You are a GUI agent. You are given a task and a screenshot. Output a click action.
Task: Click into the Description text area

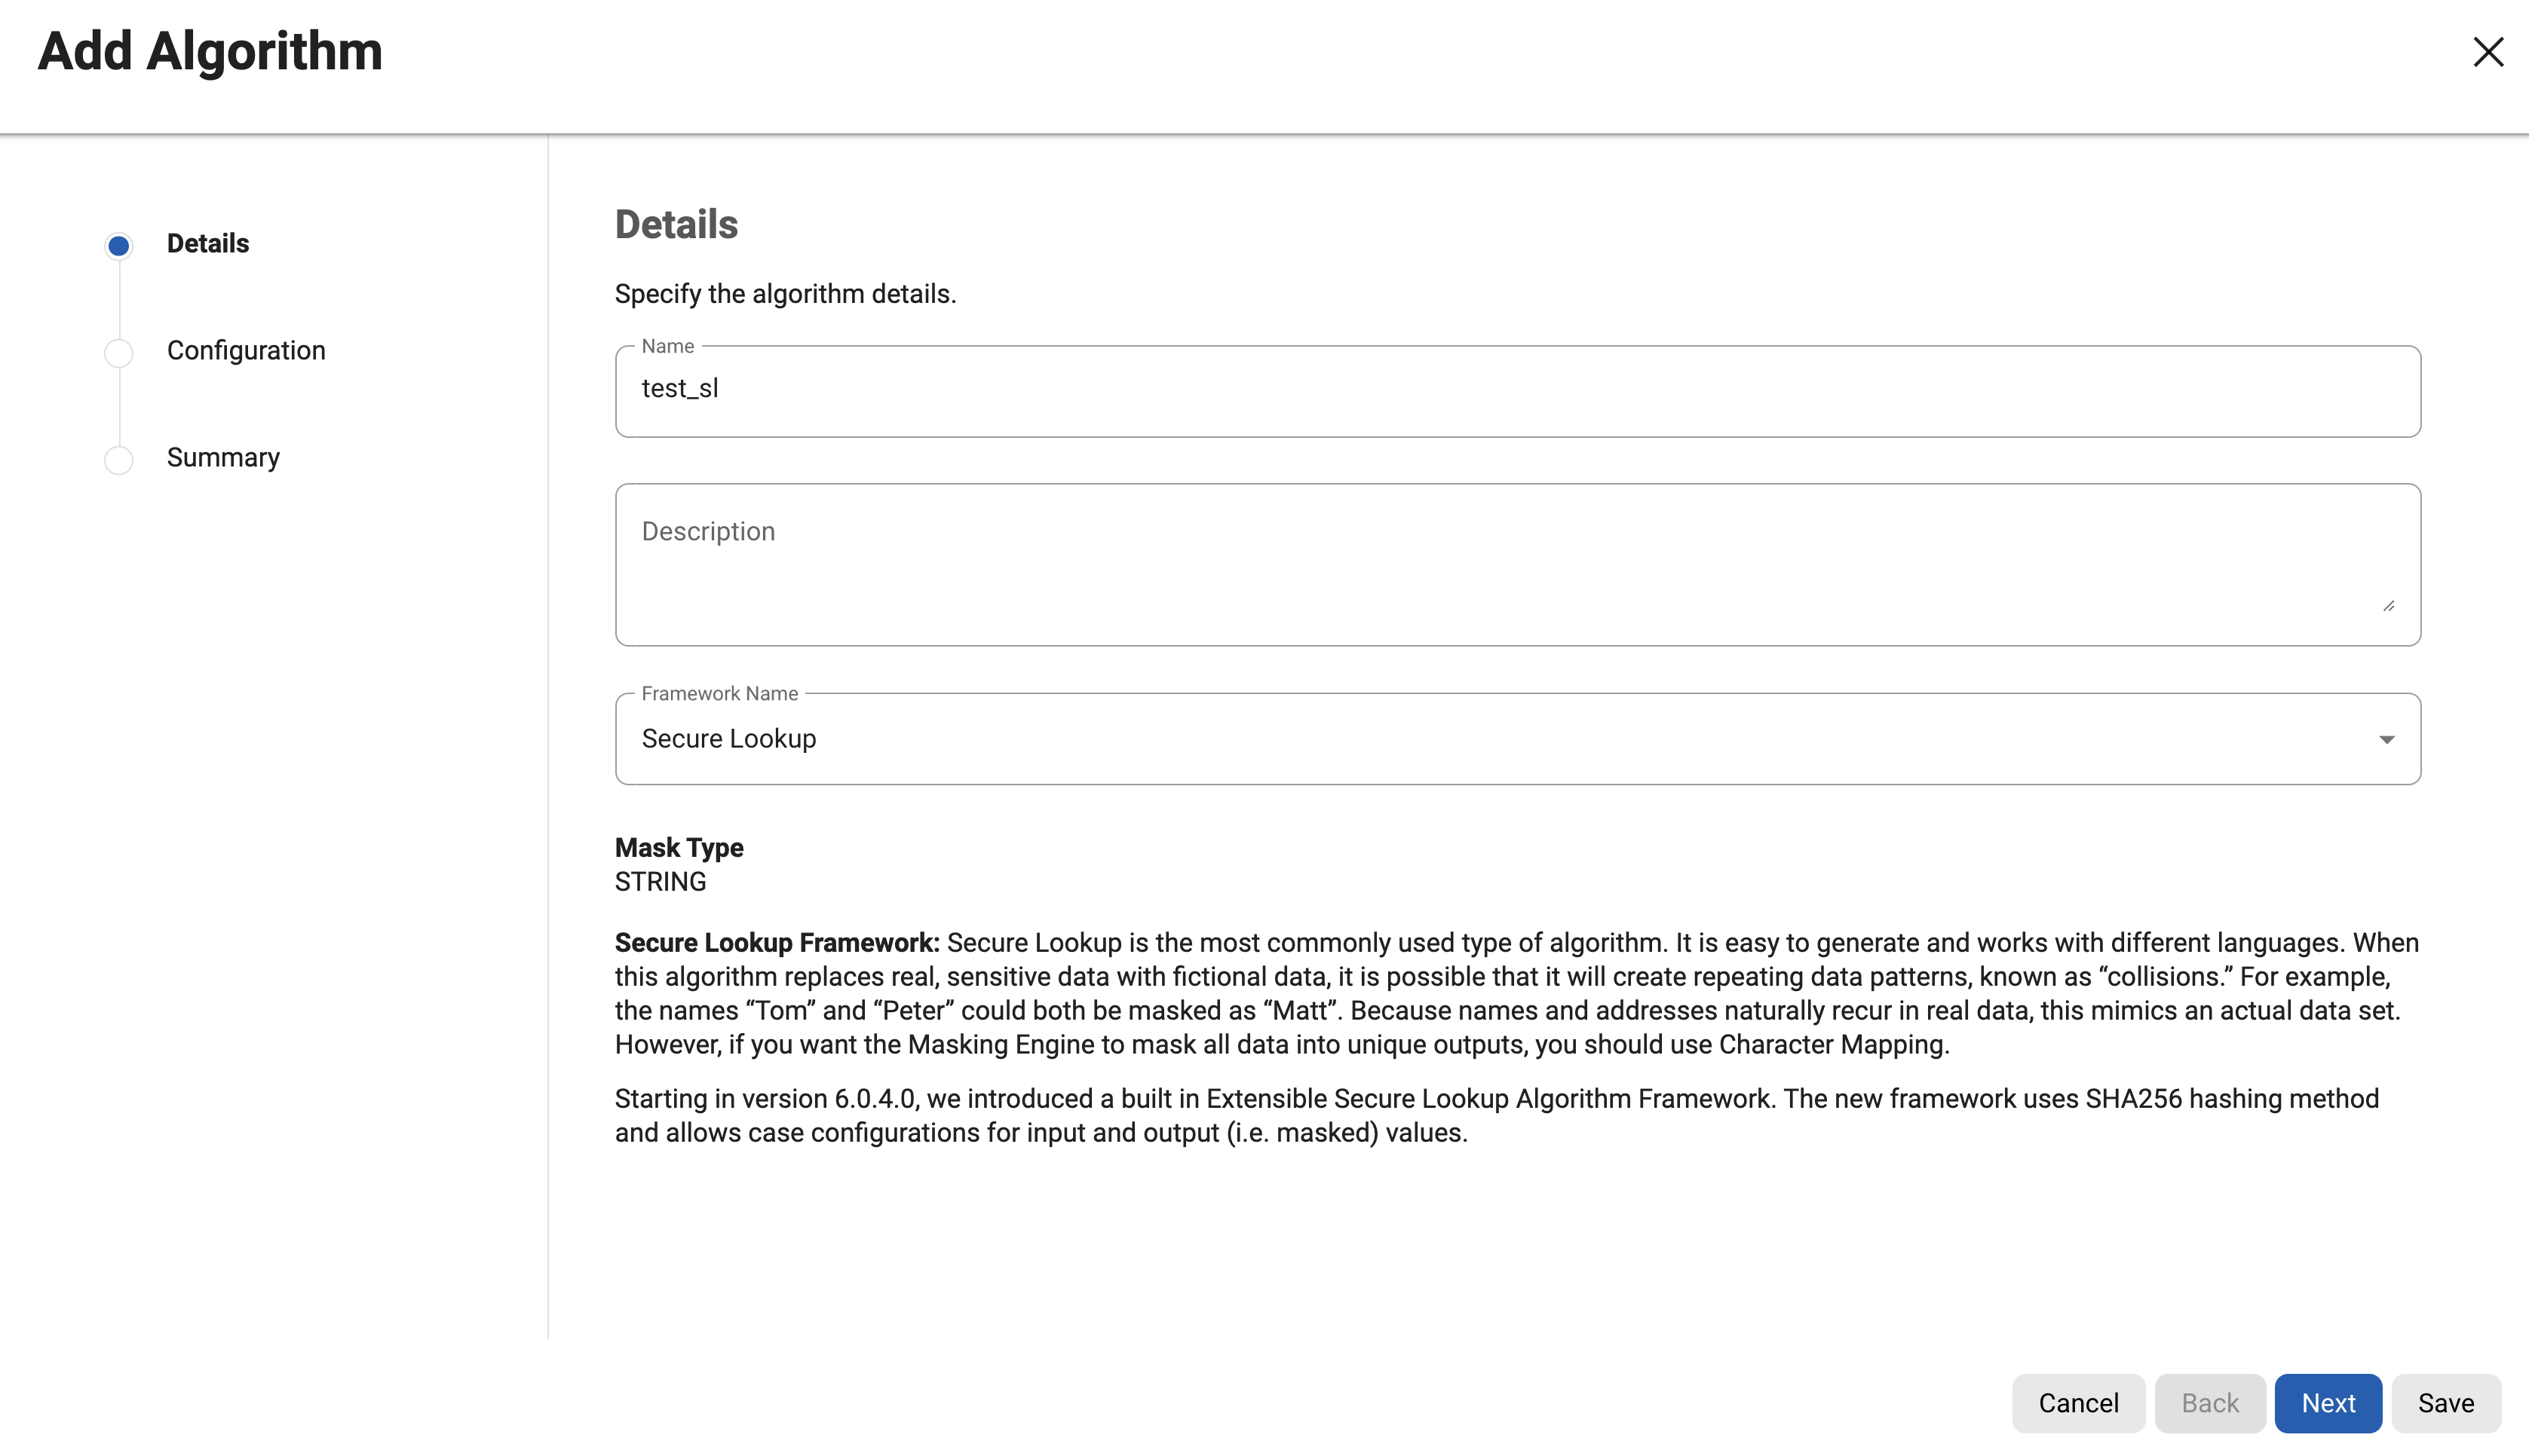click(1516, 564)
